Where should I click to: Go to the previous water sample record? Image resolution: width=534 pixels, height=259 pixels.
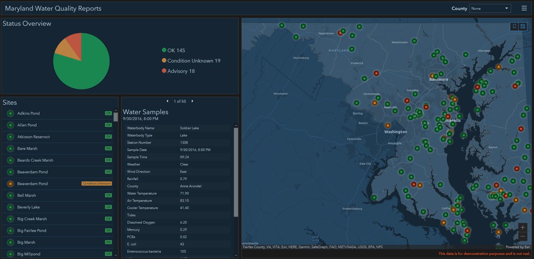pos(167,101)
